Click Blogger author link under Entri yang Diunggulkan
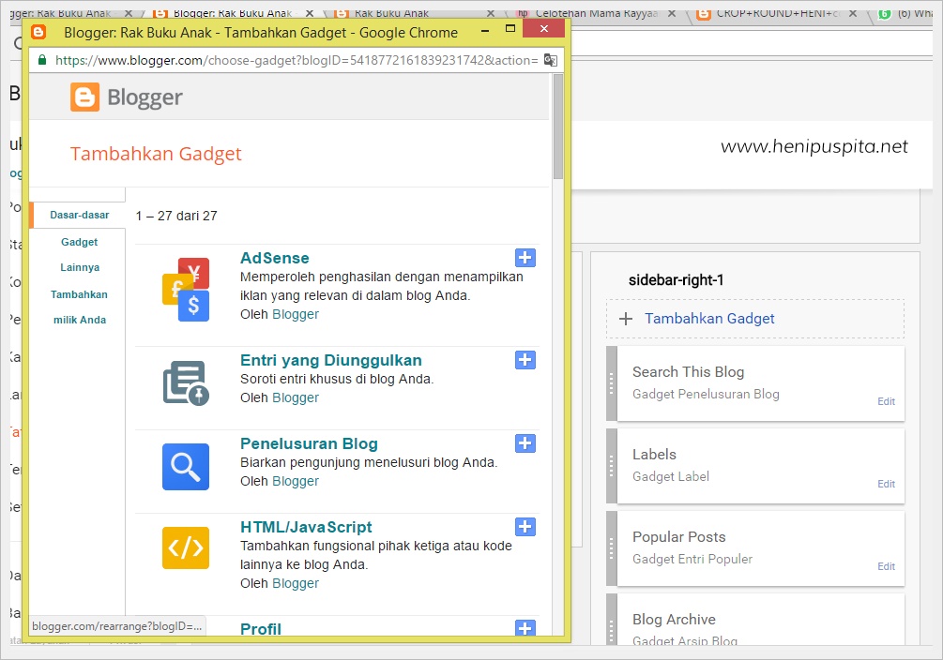 coord(296,397)
